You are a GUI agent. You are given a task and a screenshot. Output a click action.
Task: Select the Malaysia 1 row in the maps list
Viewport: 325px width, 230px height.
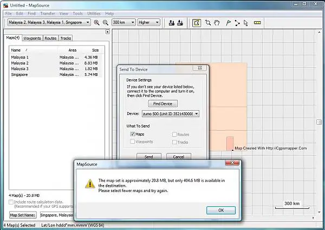[x=56, y=57]
